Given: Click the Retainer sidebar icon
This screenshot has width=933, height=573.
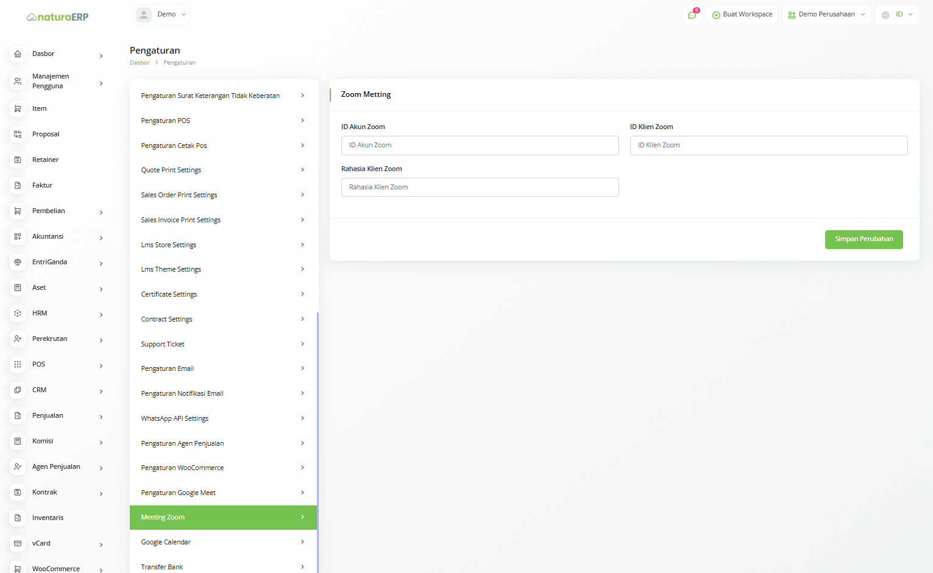Looking at the screenshot, I should pyautogui.click(x=18, y=160).
